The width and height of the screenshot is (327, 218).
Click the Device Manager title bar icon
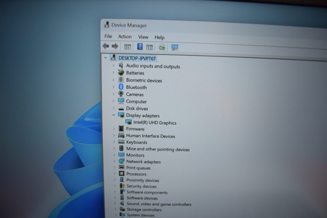(107, 25)
